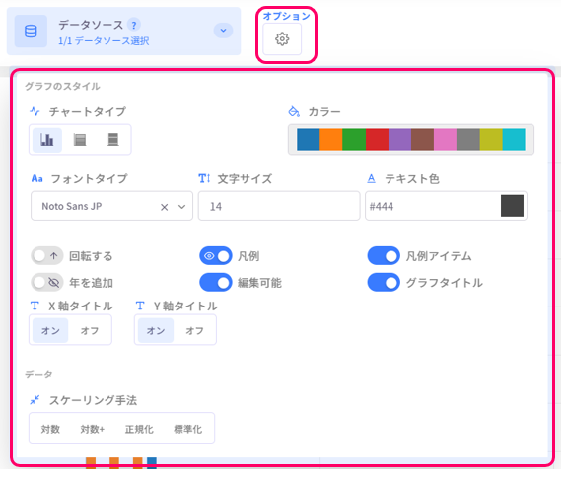The image size is (568, 478).
Task: Choose 正規化 scaling method
Action: [139, 429]
